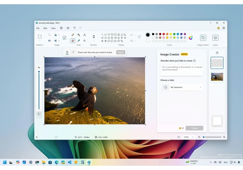Click the Rotate image icon
The height and width of the screenshot is (170, 243).
tap(55, 35)
